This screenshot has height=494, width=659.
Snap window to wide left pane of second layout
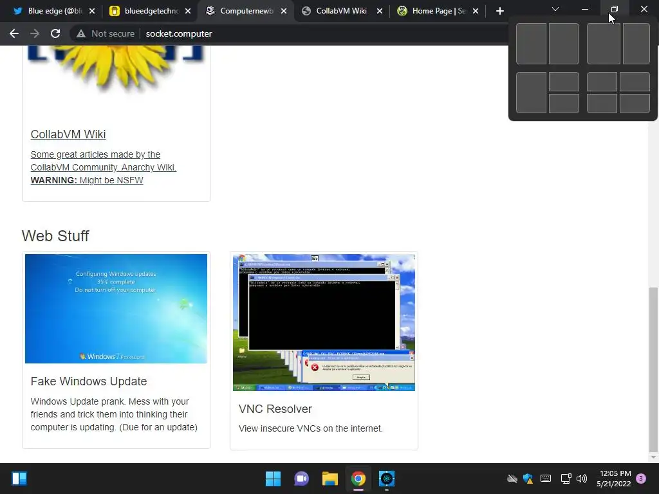click(x=604, y=44)
